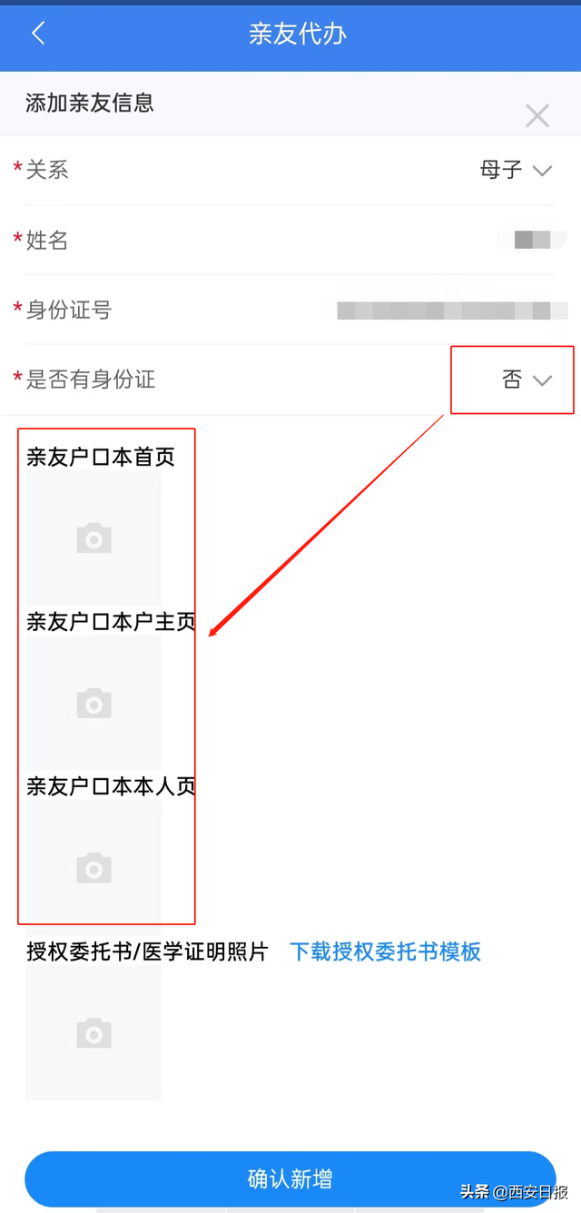The image size is (581, 1213).
Task: Tap the 亲友代办 page title
Action: click(298, 34)
